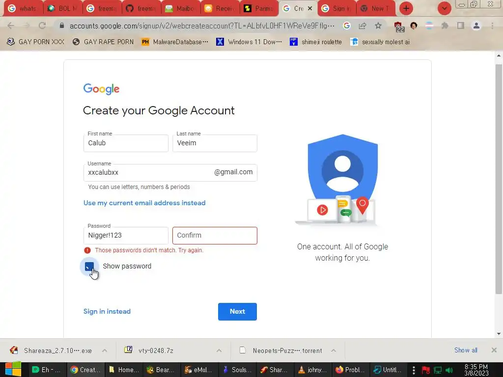The width and height of the screenshot is (503, 377).
Task: Toggle the Show password checkbox
Action: 89,267
